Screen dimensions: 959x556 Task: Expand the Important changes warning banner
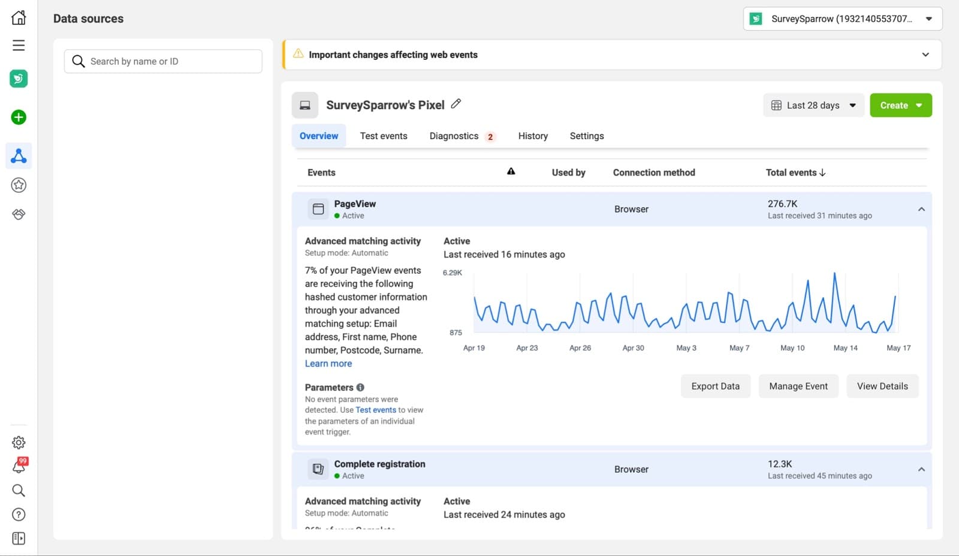pos(925,55)
